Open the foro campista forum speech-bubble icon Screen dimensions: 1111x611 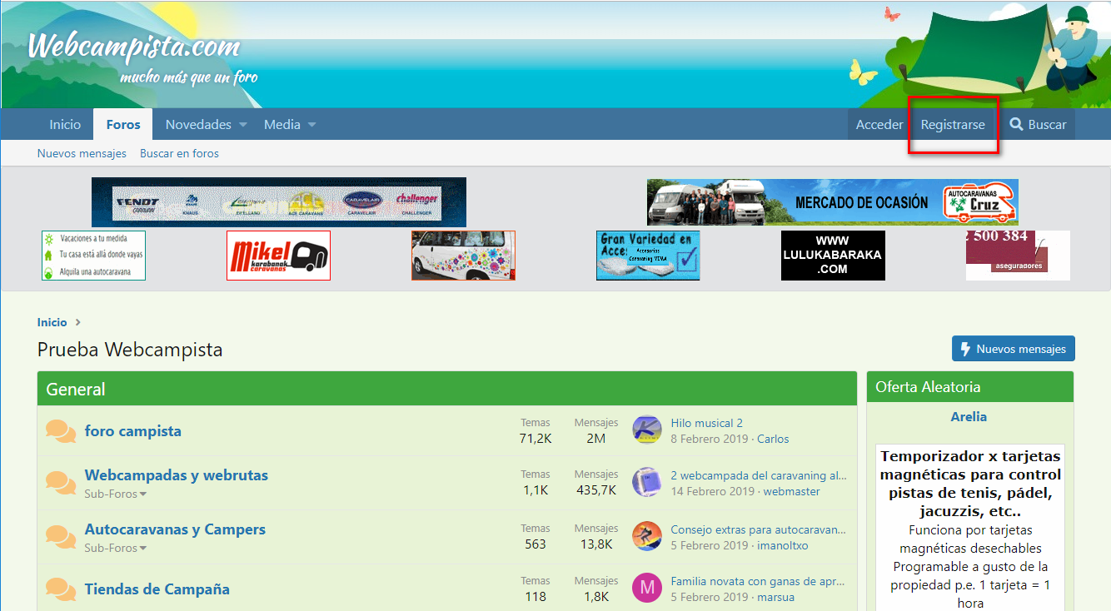[x=61, y=431]
